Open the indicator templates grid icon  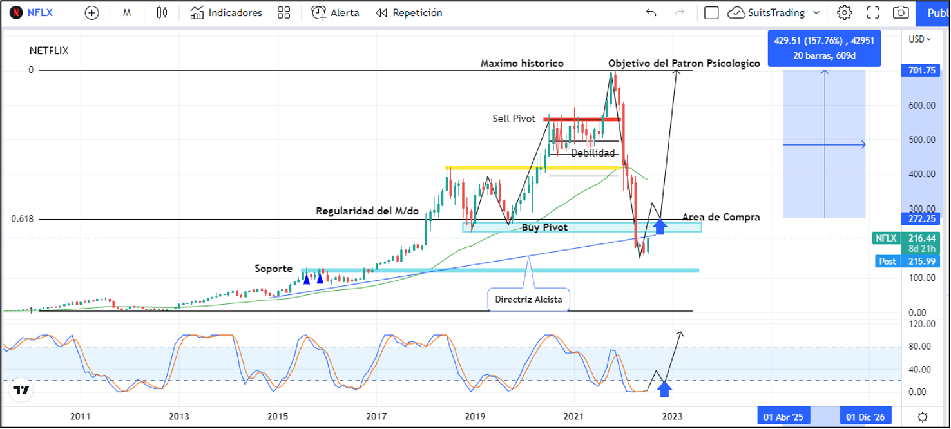point(283,13)
